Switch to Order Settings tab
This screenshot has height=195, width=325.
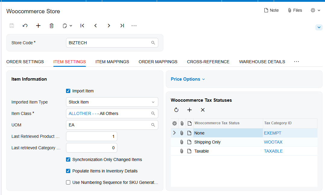coord(25,62)
